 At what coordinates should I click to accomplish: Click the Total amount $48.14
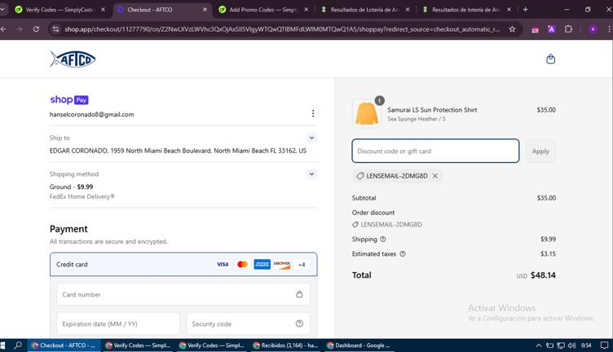point(543,275)
